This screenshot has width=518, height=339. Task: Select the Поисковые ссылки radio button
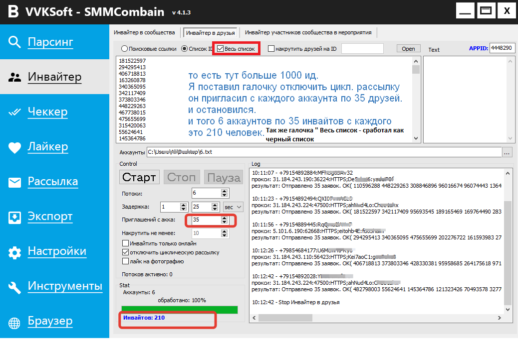[124, 49]
